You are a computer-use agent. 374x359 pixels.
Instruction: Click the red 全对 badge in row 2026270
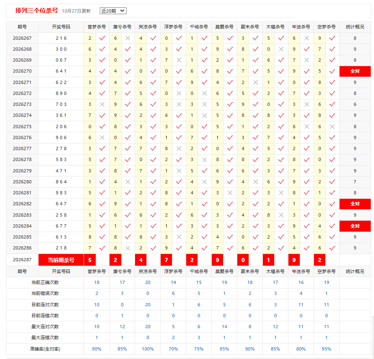pyautogui.click(x=355, y=71)
